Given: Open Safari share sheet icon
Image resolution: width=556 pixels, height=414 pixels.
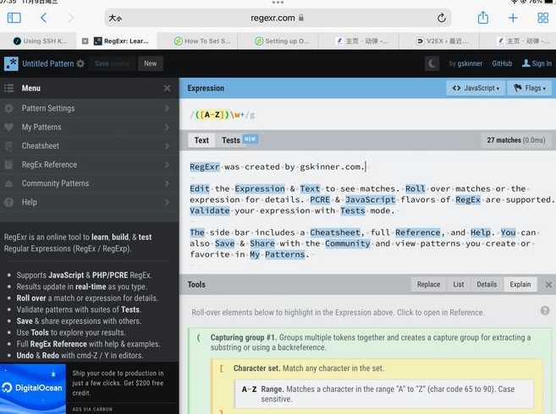Looking at the screenshot, I should (x=483, y=18).
